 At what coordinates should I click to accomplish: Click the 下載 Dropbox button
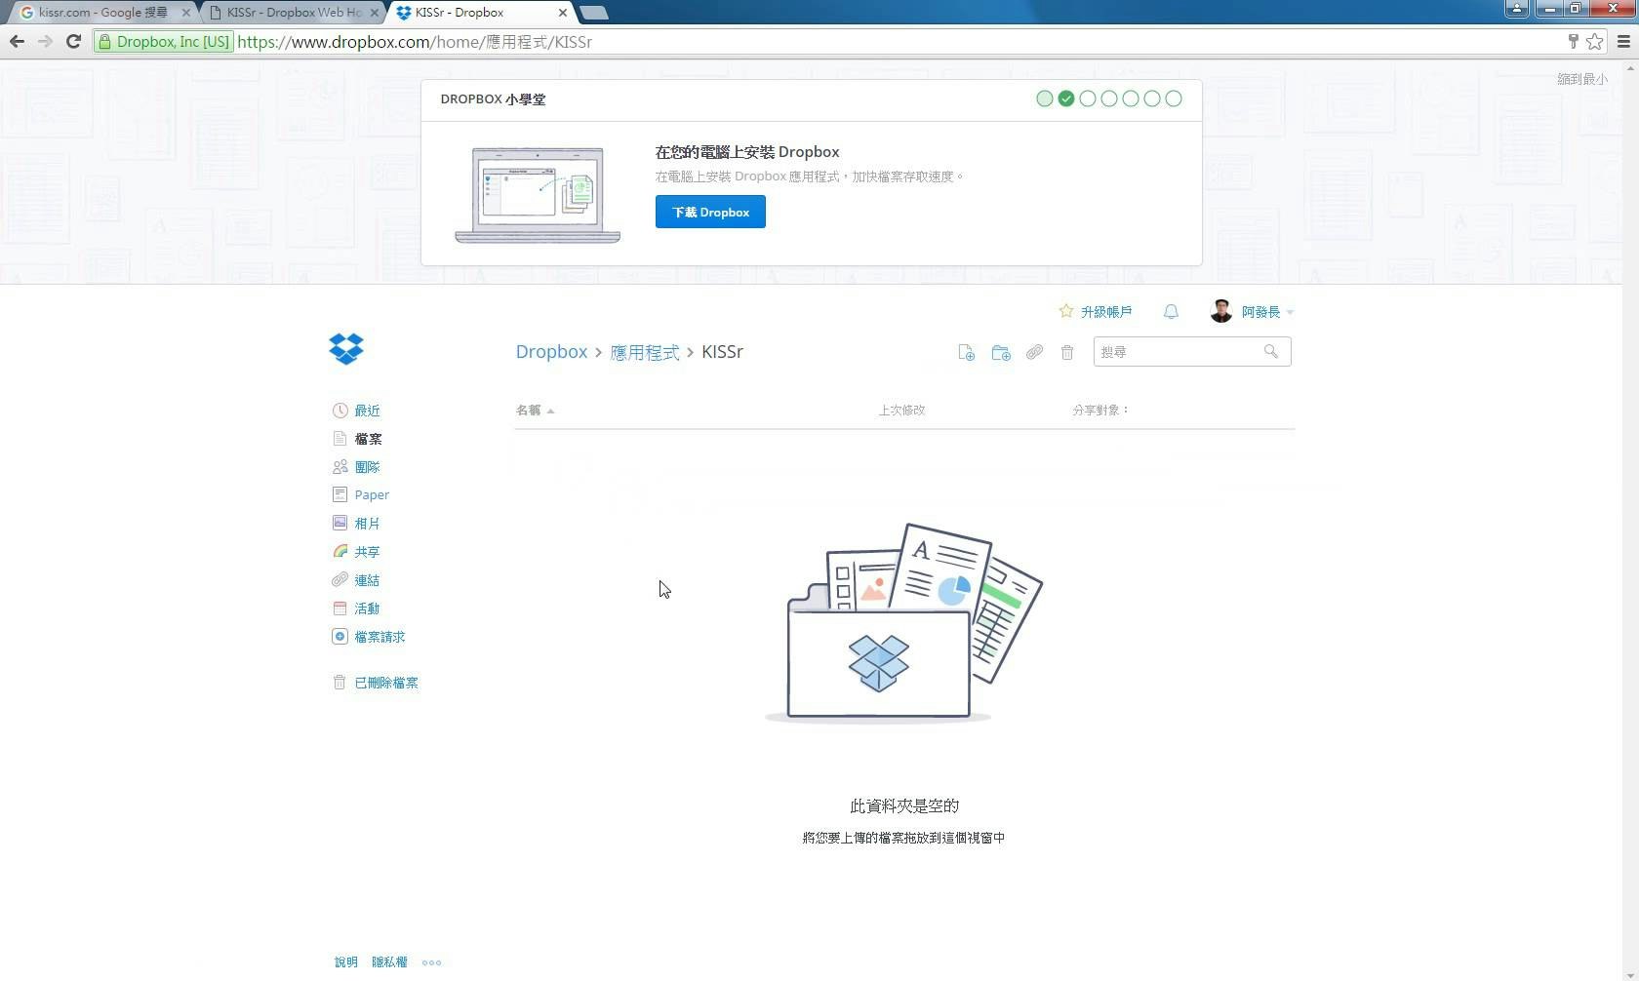(710, 212)
